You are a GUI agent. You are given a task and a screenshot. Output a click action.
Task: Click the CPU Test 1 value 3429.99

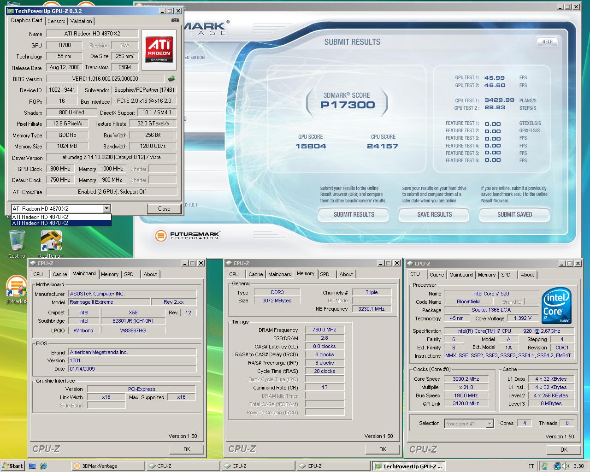click(499, 100)
